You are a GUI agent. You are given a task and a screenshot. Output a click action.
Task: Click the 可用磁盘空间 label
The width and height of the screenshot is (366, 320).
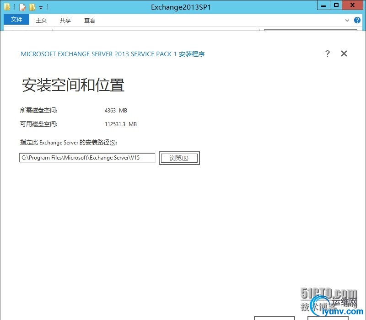[38, 124]
